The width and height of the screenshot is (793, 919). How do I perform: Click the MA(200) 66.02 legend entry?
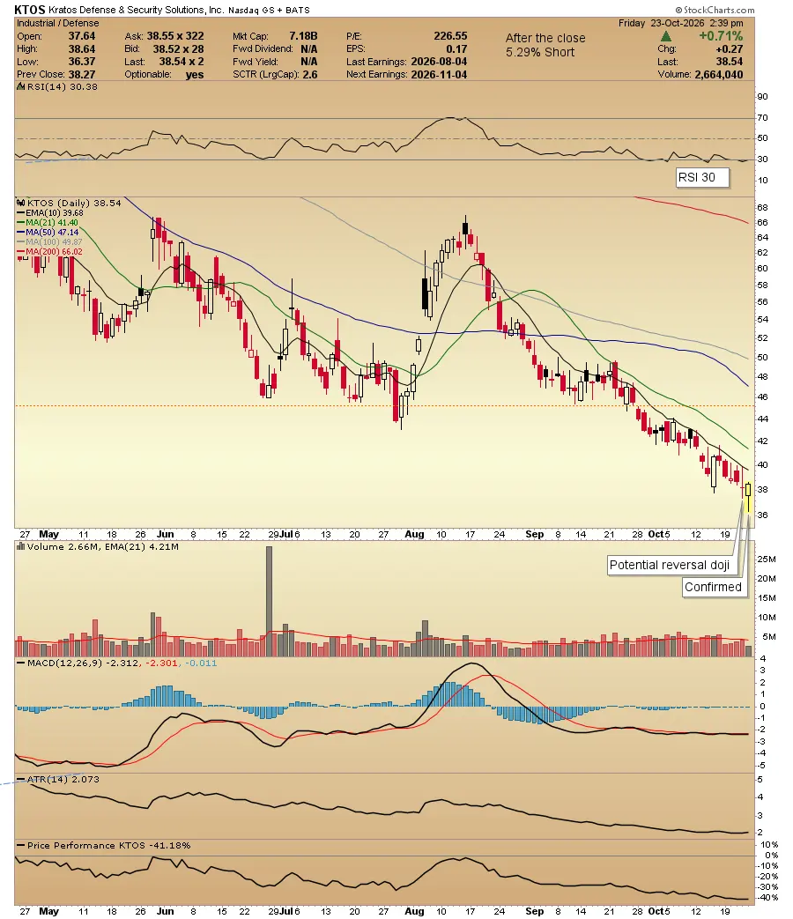[x=50, y=252]
